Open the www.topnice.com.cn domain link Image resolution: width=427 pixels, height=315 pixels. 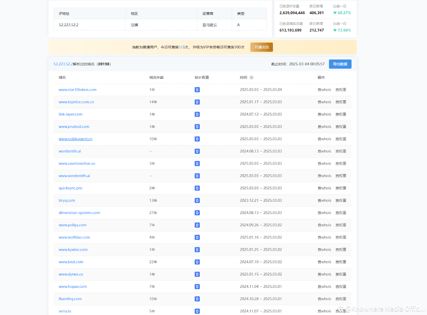(x=76, y=102)
